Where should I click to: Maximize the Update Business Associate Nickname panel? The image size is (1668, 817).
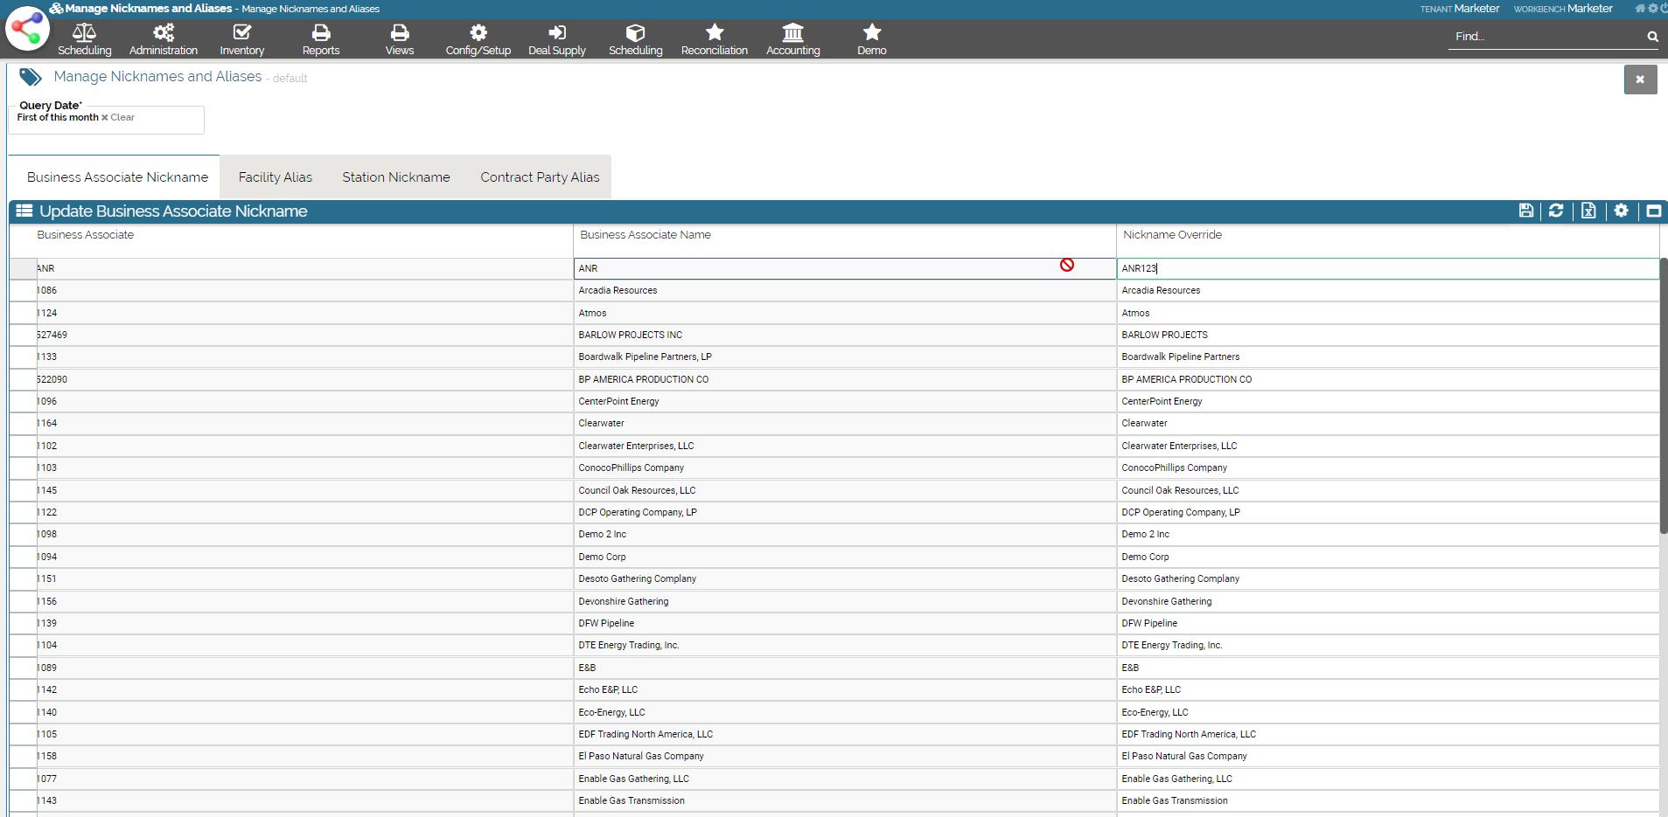point(1653,211)
